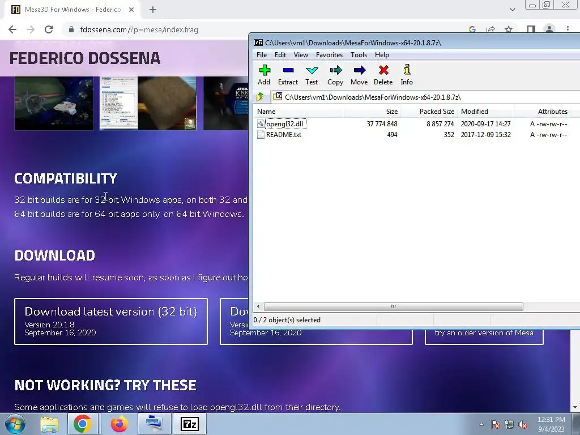Image resolution: width=580 pixels, height=435 pixels.
Task: Sort by Packed Size column header
Action: click(429, 112)
